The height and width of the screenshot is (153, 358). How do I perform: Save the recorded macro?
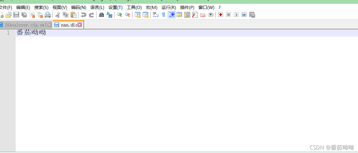pos(252,15)
